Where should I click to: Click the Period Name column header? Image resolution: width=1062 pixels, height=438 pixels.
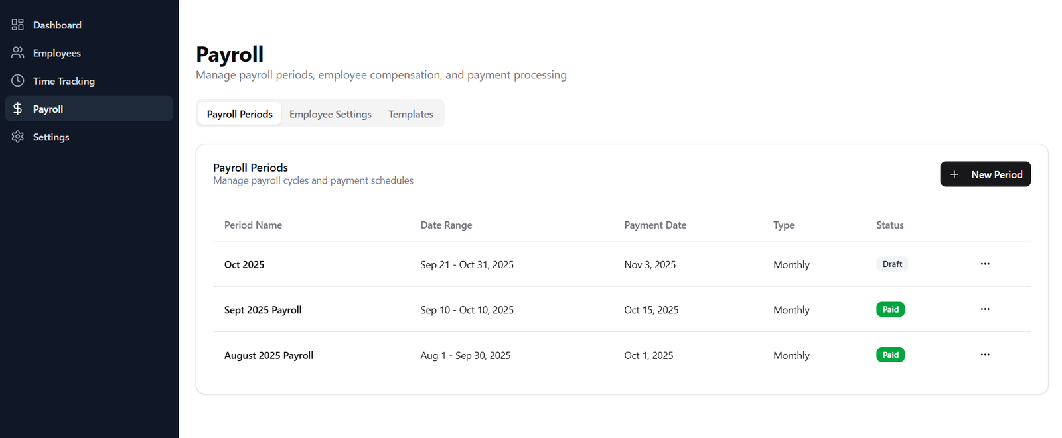(253, 225)
